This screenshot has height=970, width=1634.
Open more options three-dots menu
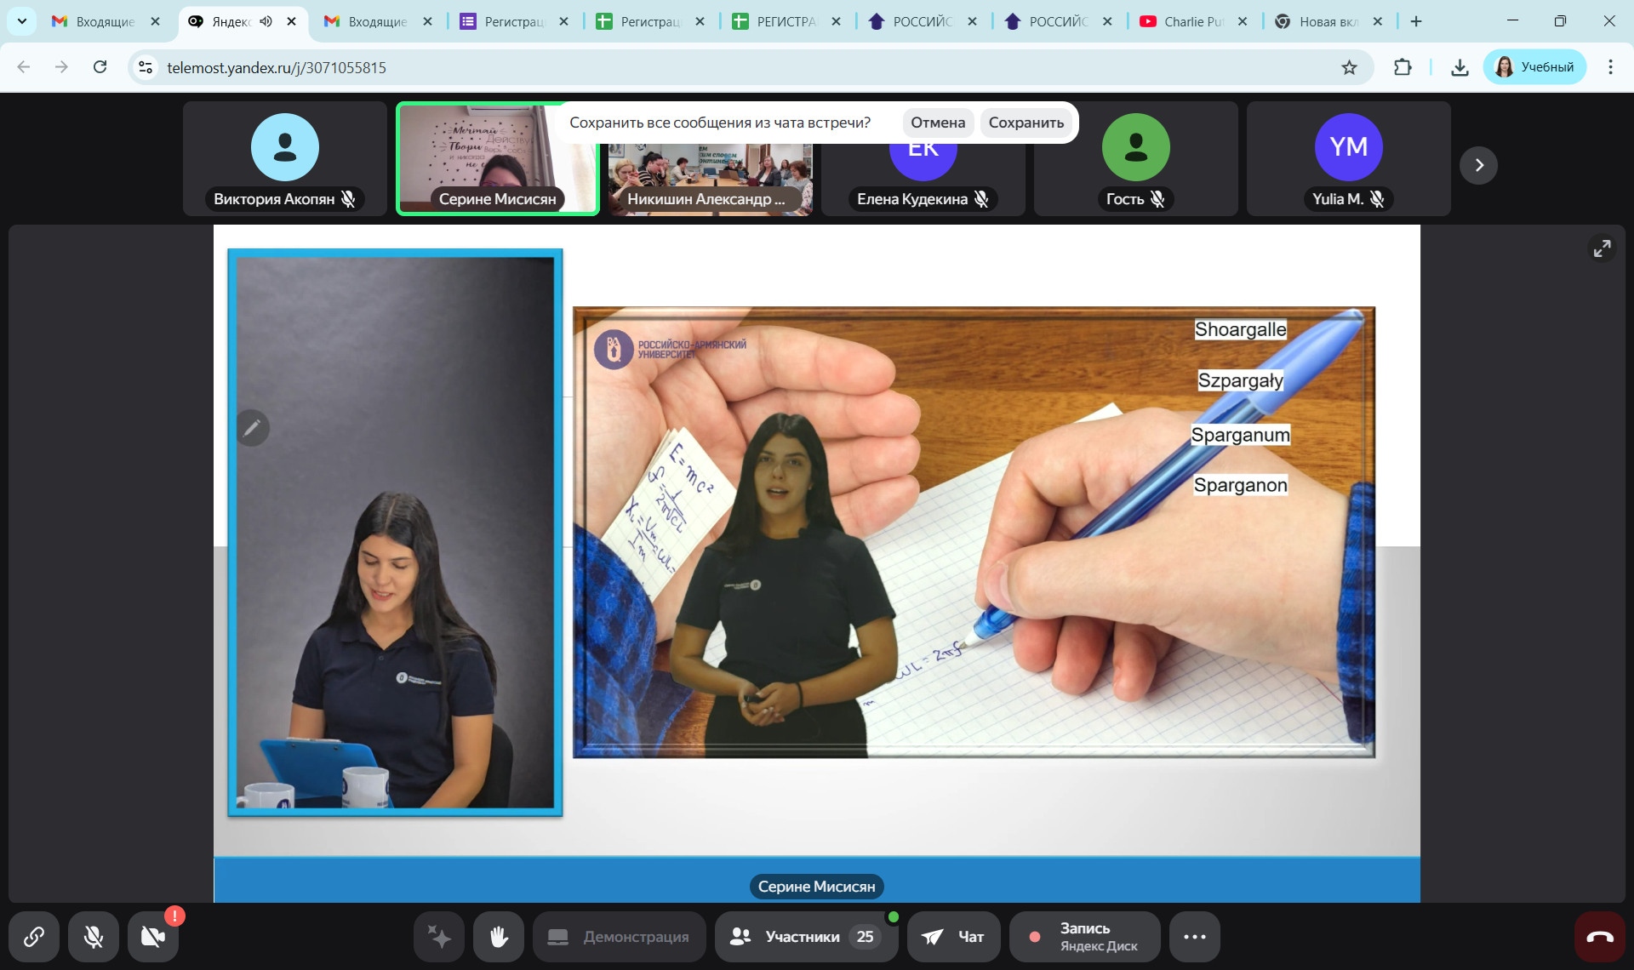click(1194, 937)
